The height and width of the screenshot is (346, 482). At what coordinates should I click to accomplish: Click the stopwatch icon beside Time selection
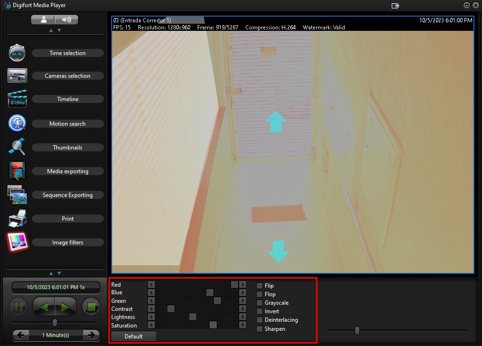coord(17,53)
